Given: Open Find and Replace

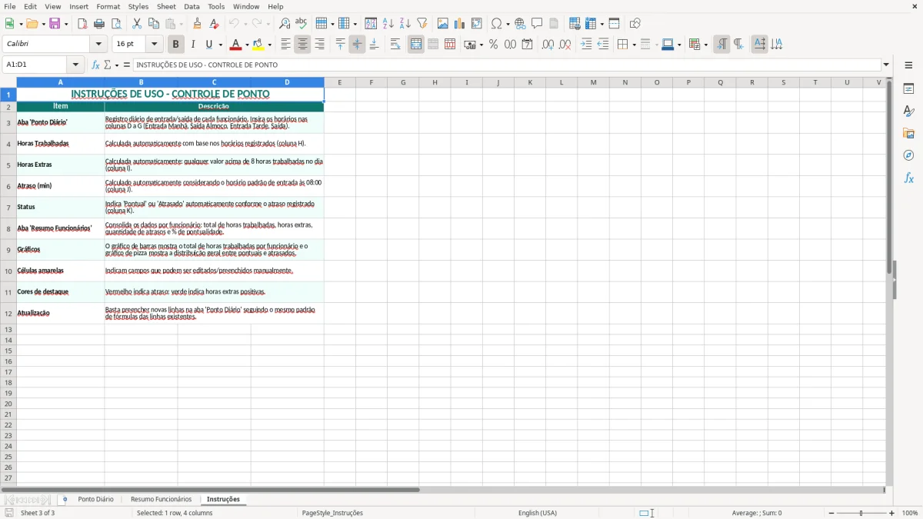Looking at the screenshot, I should pos(285,24).
